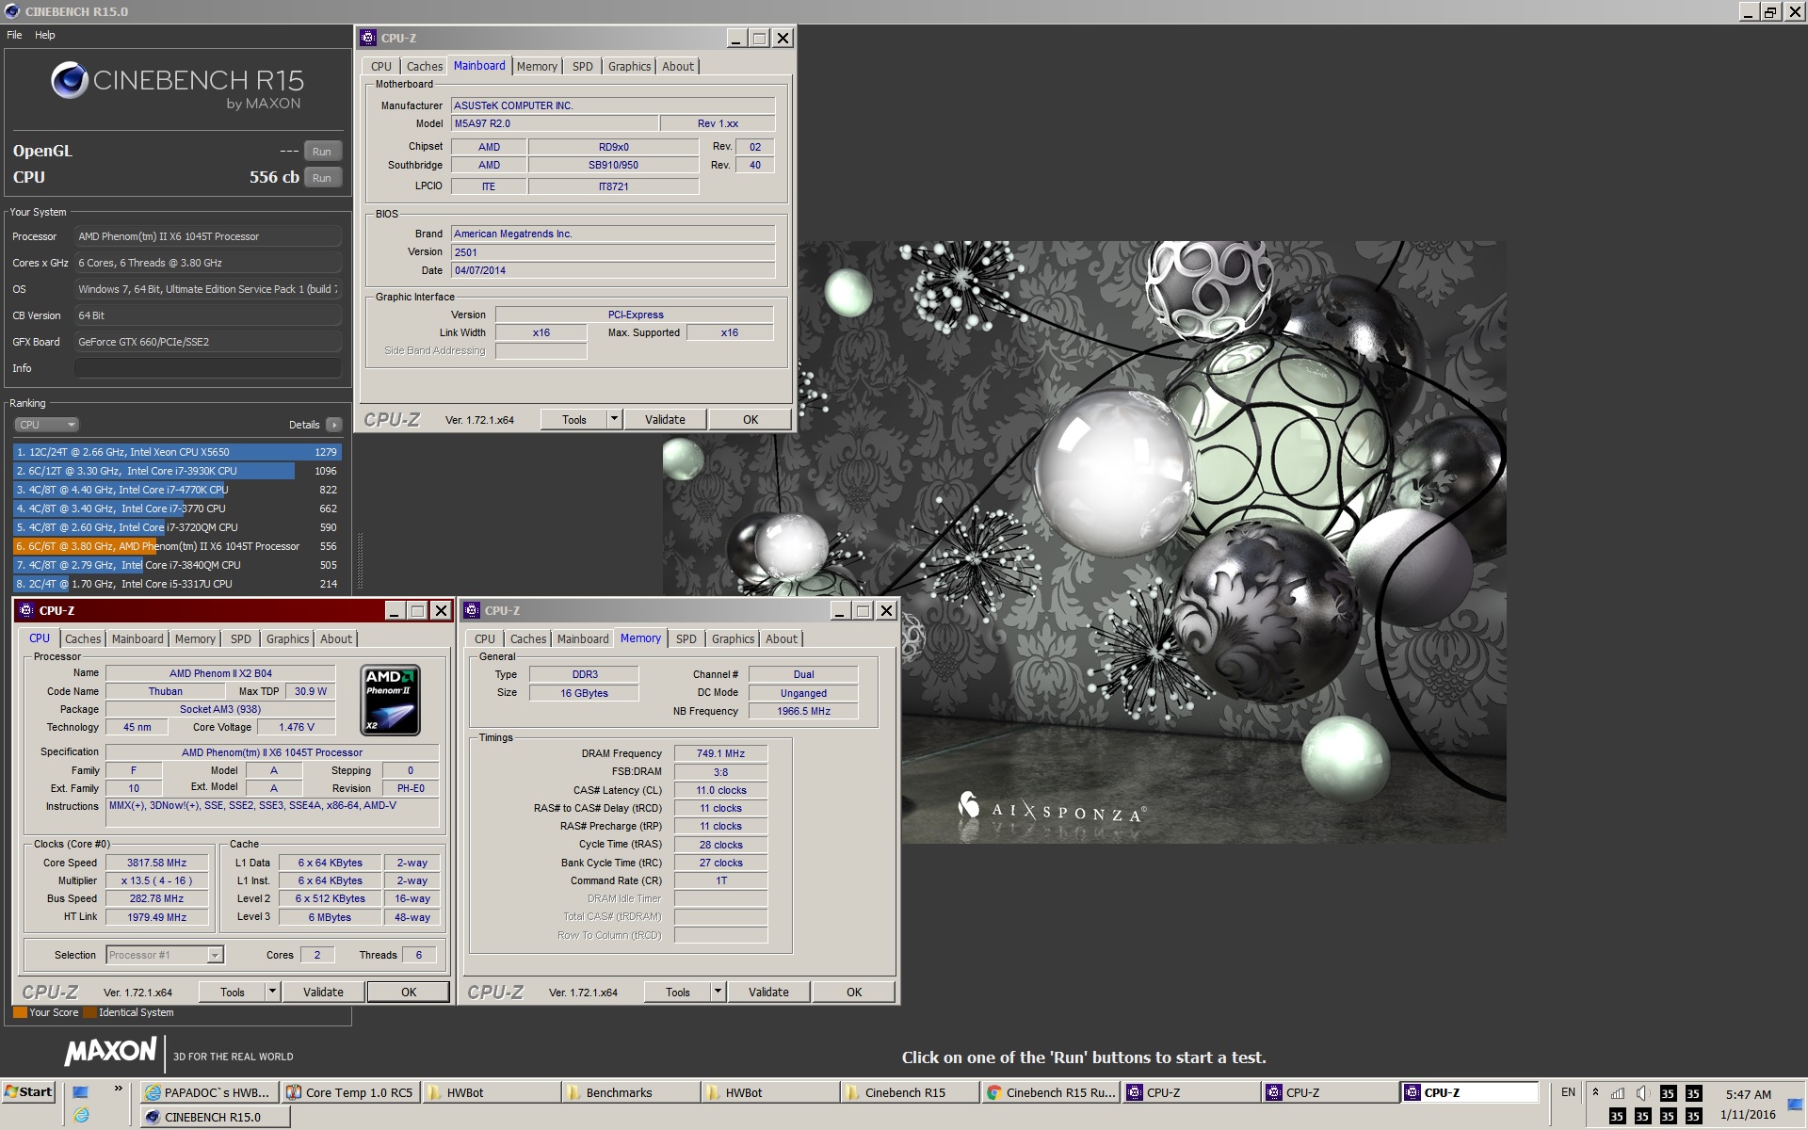Open the CPU ranking type dropdown
This screenshot has height=1130, width=1808.
(45, 425)
